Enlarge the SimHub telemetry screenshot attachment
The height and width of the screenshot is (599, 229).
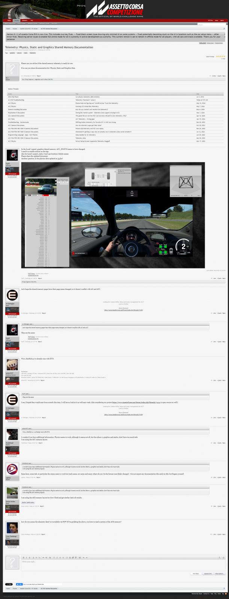click(113, 215)
